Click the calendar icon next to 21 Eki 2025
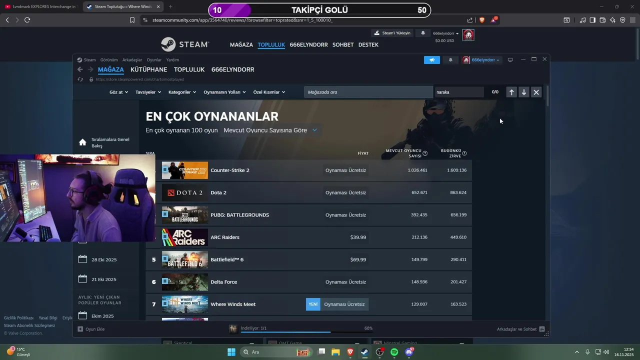Image resolution: width=640 pixels, height=360 pixels. (x=83, y=279)
